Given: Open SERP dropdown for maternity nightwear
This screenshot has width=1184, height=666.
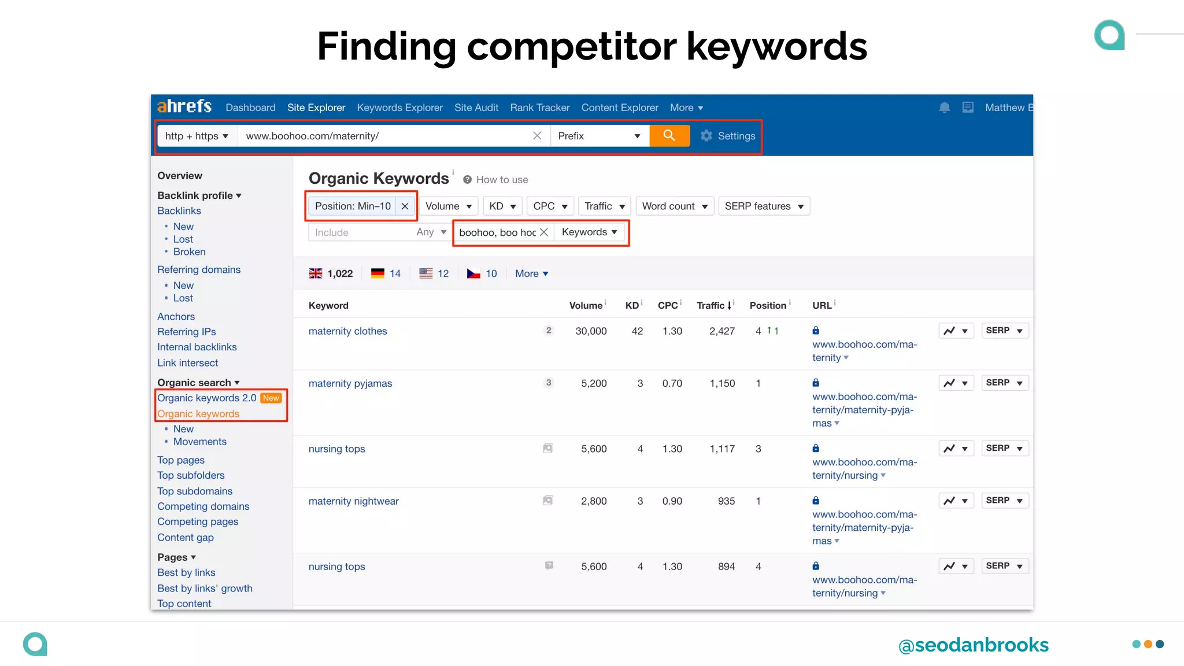Looking at the screenshot, I should point(1005,501).
